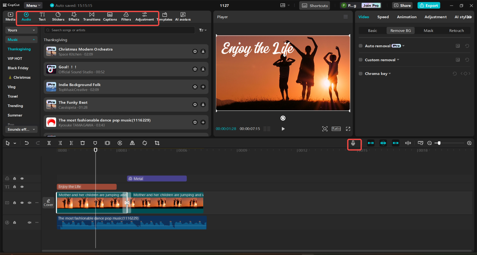
Task: Click the zoom-in plus magnifier on timeline
Action: pos(469,143)
